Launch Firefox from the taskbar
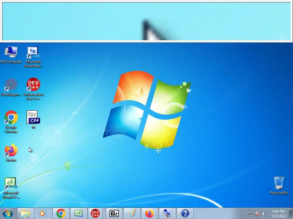Screen dimensions: 293x219 click(x=149, y=213)
